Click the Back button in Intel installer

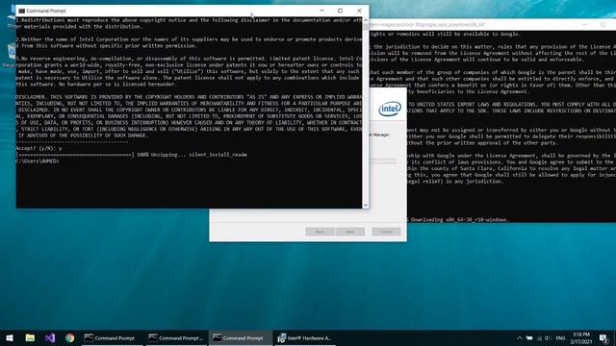[x=321, y=232]
